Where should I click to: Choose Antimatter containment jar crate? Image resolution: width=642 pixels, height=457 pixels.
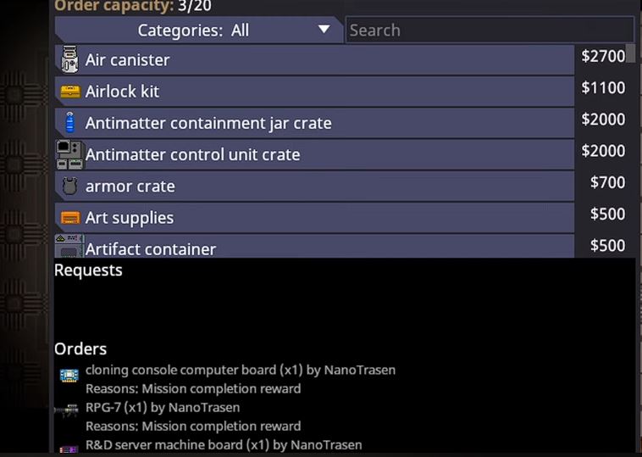(315, 123)
